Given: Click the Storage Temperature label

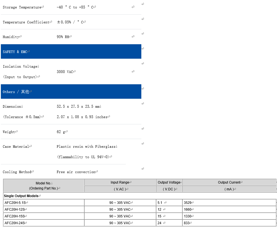Looking at the screenshot, I should 22,7.
